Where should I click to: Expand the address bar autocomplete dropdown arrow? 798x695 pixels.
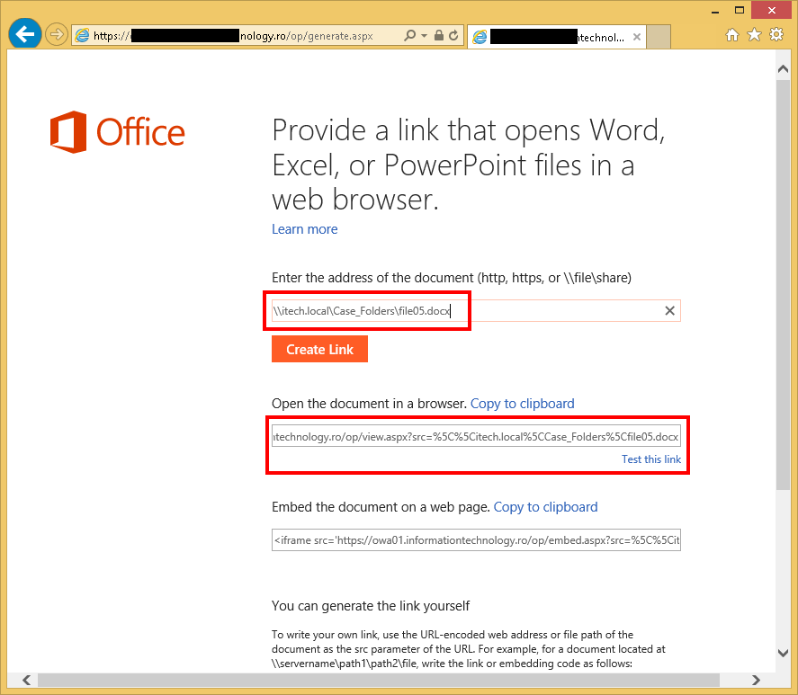point(424,36)
